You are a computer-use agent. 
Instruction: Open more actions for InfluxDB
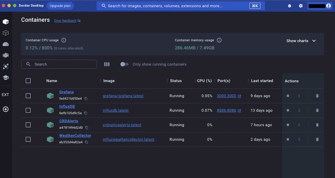pyautogui.click(x=299, y=110)
